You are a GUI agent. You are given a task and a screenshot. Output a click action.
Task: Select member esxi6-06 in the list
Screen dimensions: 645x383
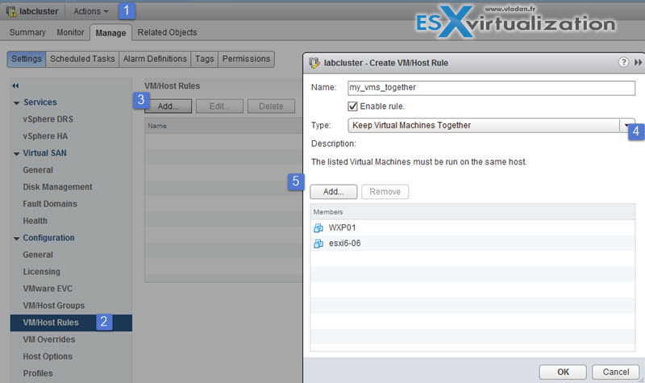click(x=472, y=244)
